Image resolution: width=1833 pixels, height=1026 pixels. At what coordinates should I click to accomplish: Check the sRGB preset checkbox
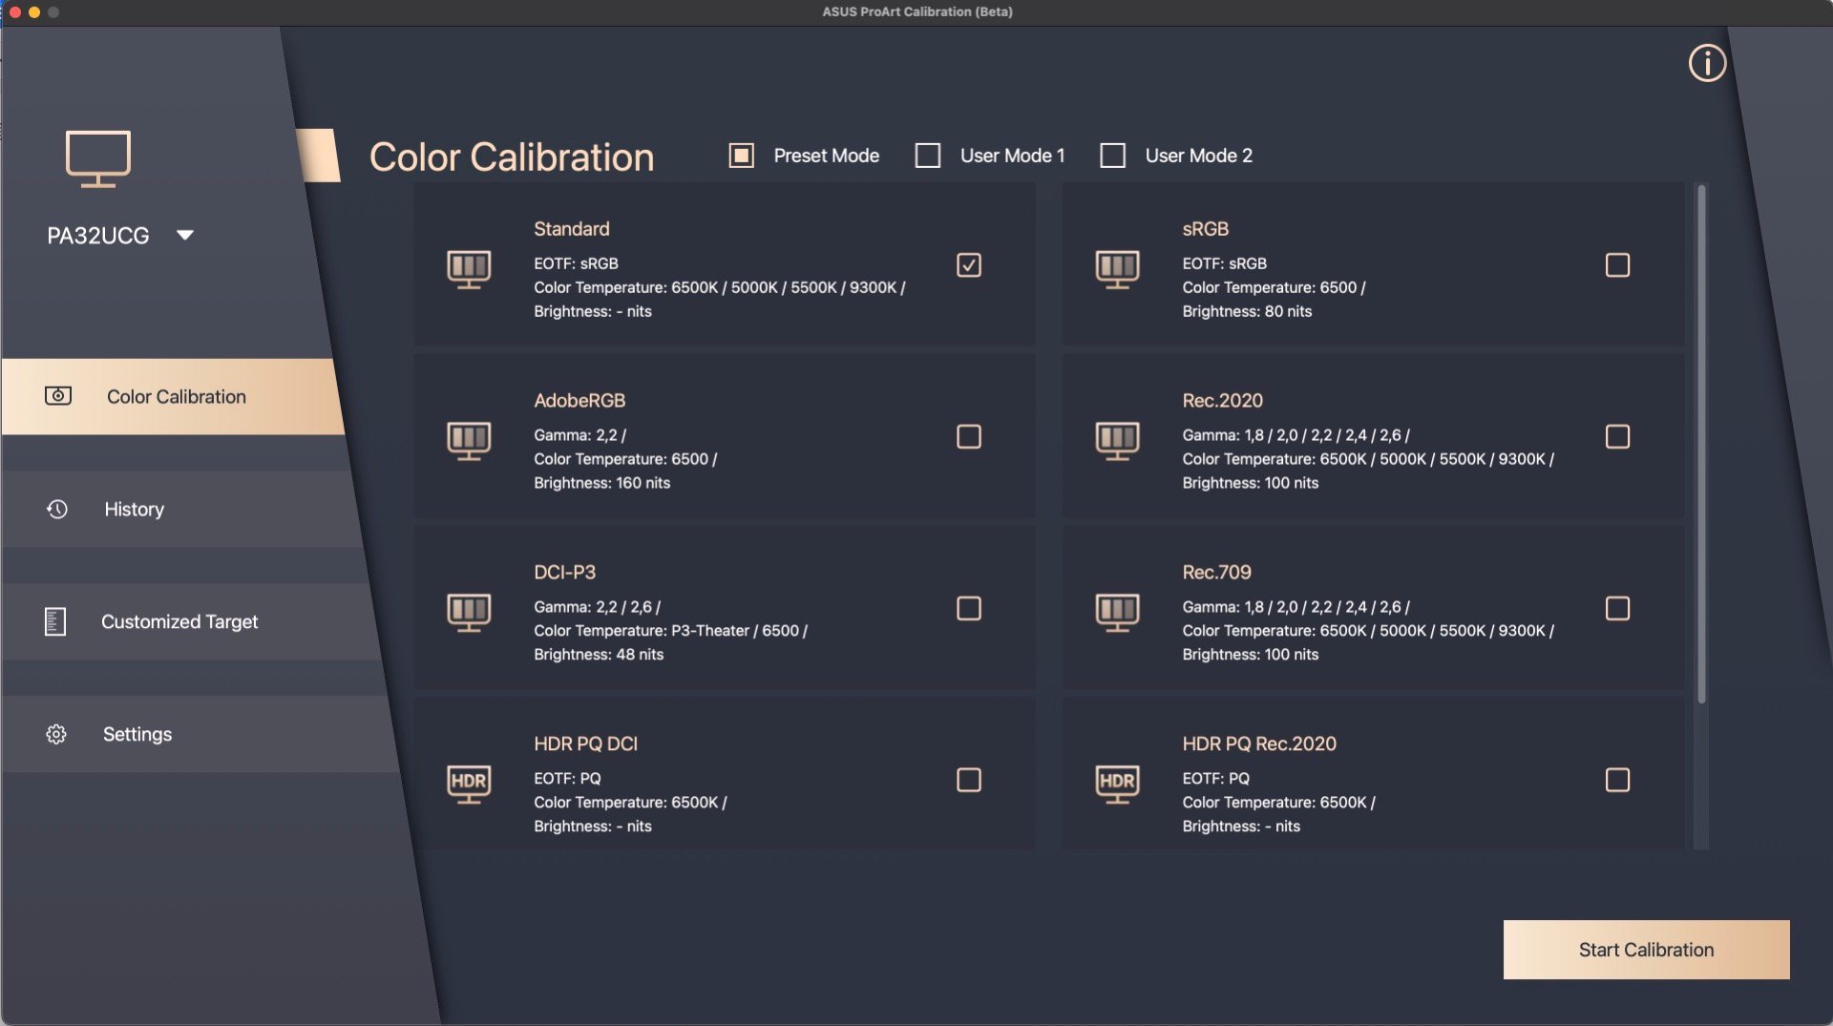click(x=1617, y=264)
